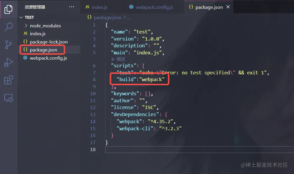Open explorer more actions ellipsis menu
The image size is (294, 174).
pos(71,7)
